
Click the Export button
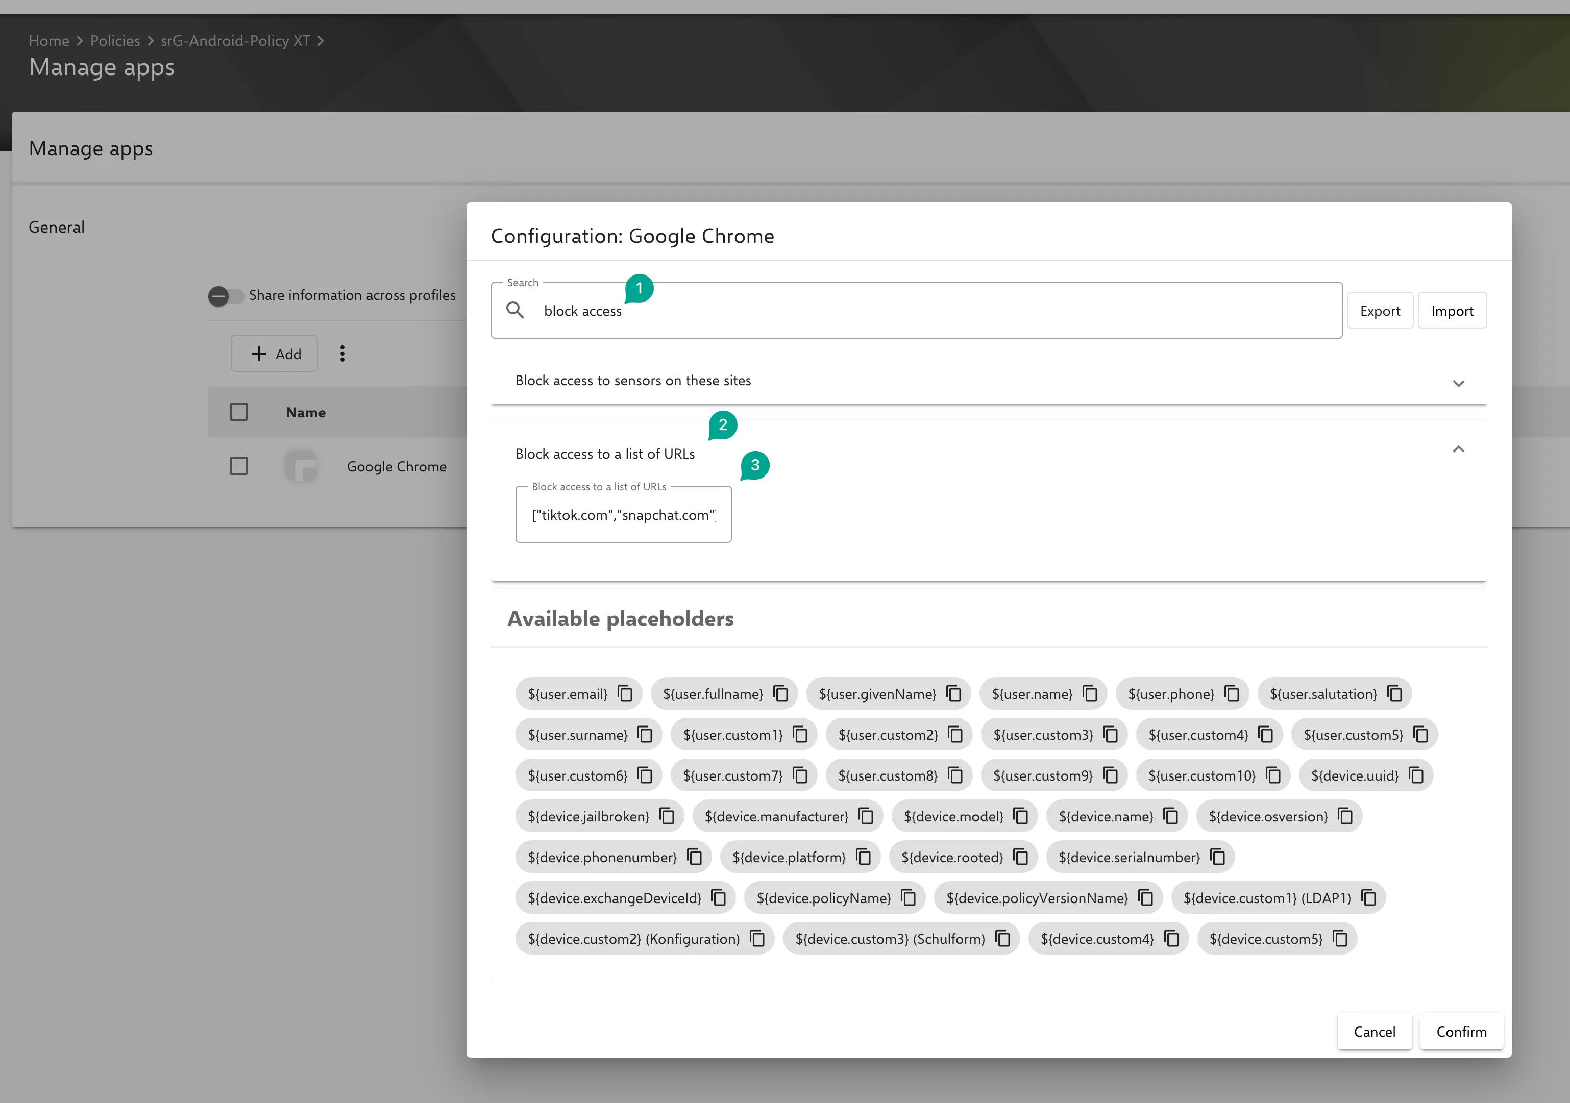tap(1380, 311)
